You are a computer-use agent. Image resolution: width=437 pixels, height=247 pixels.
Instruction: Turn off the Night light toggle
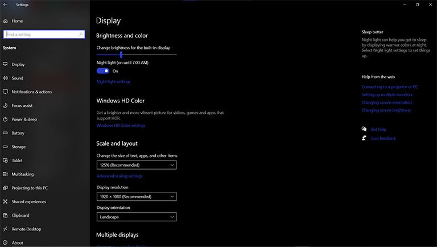coord(103,71)
